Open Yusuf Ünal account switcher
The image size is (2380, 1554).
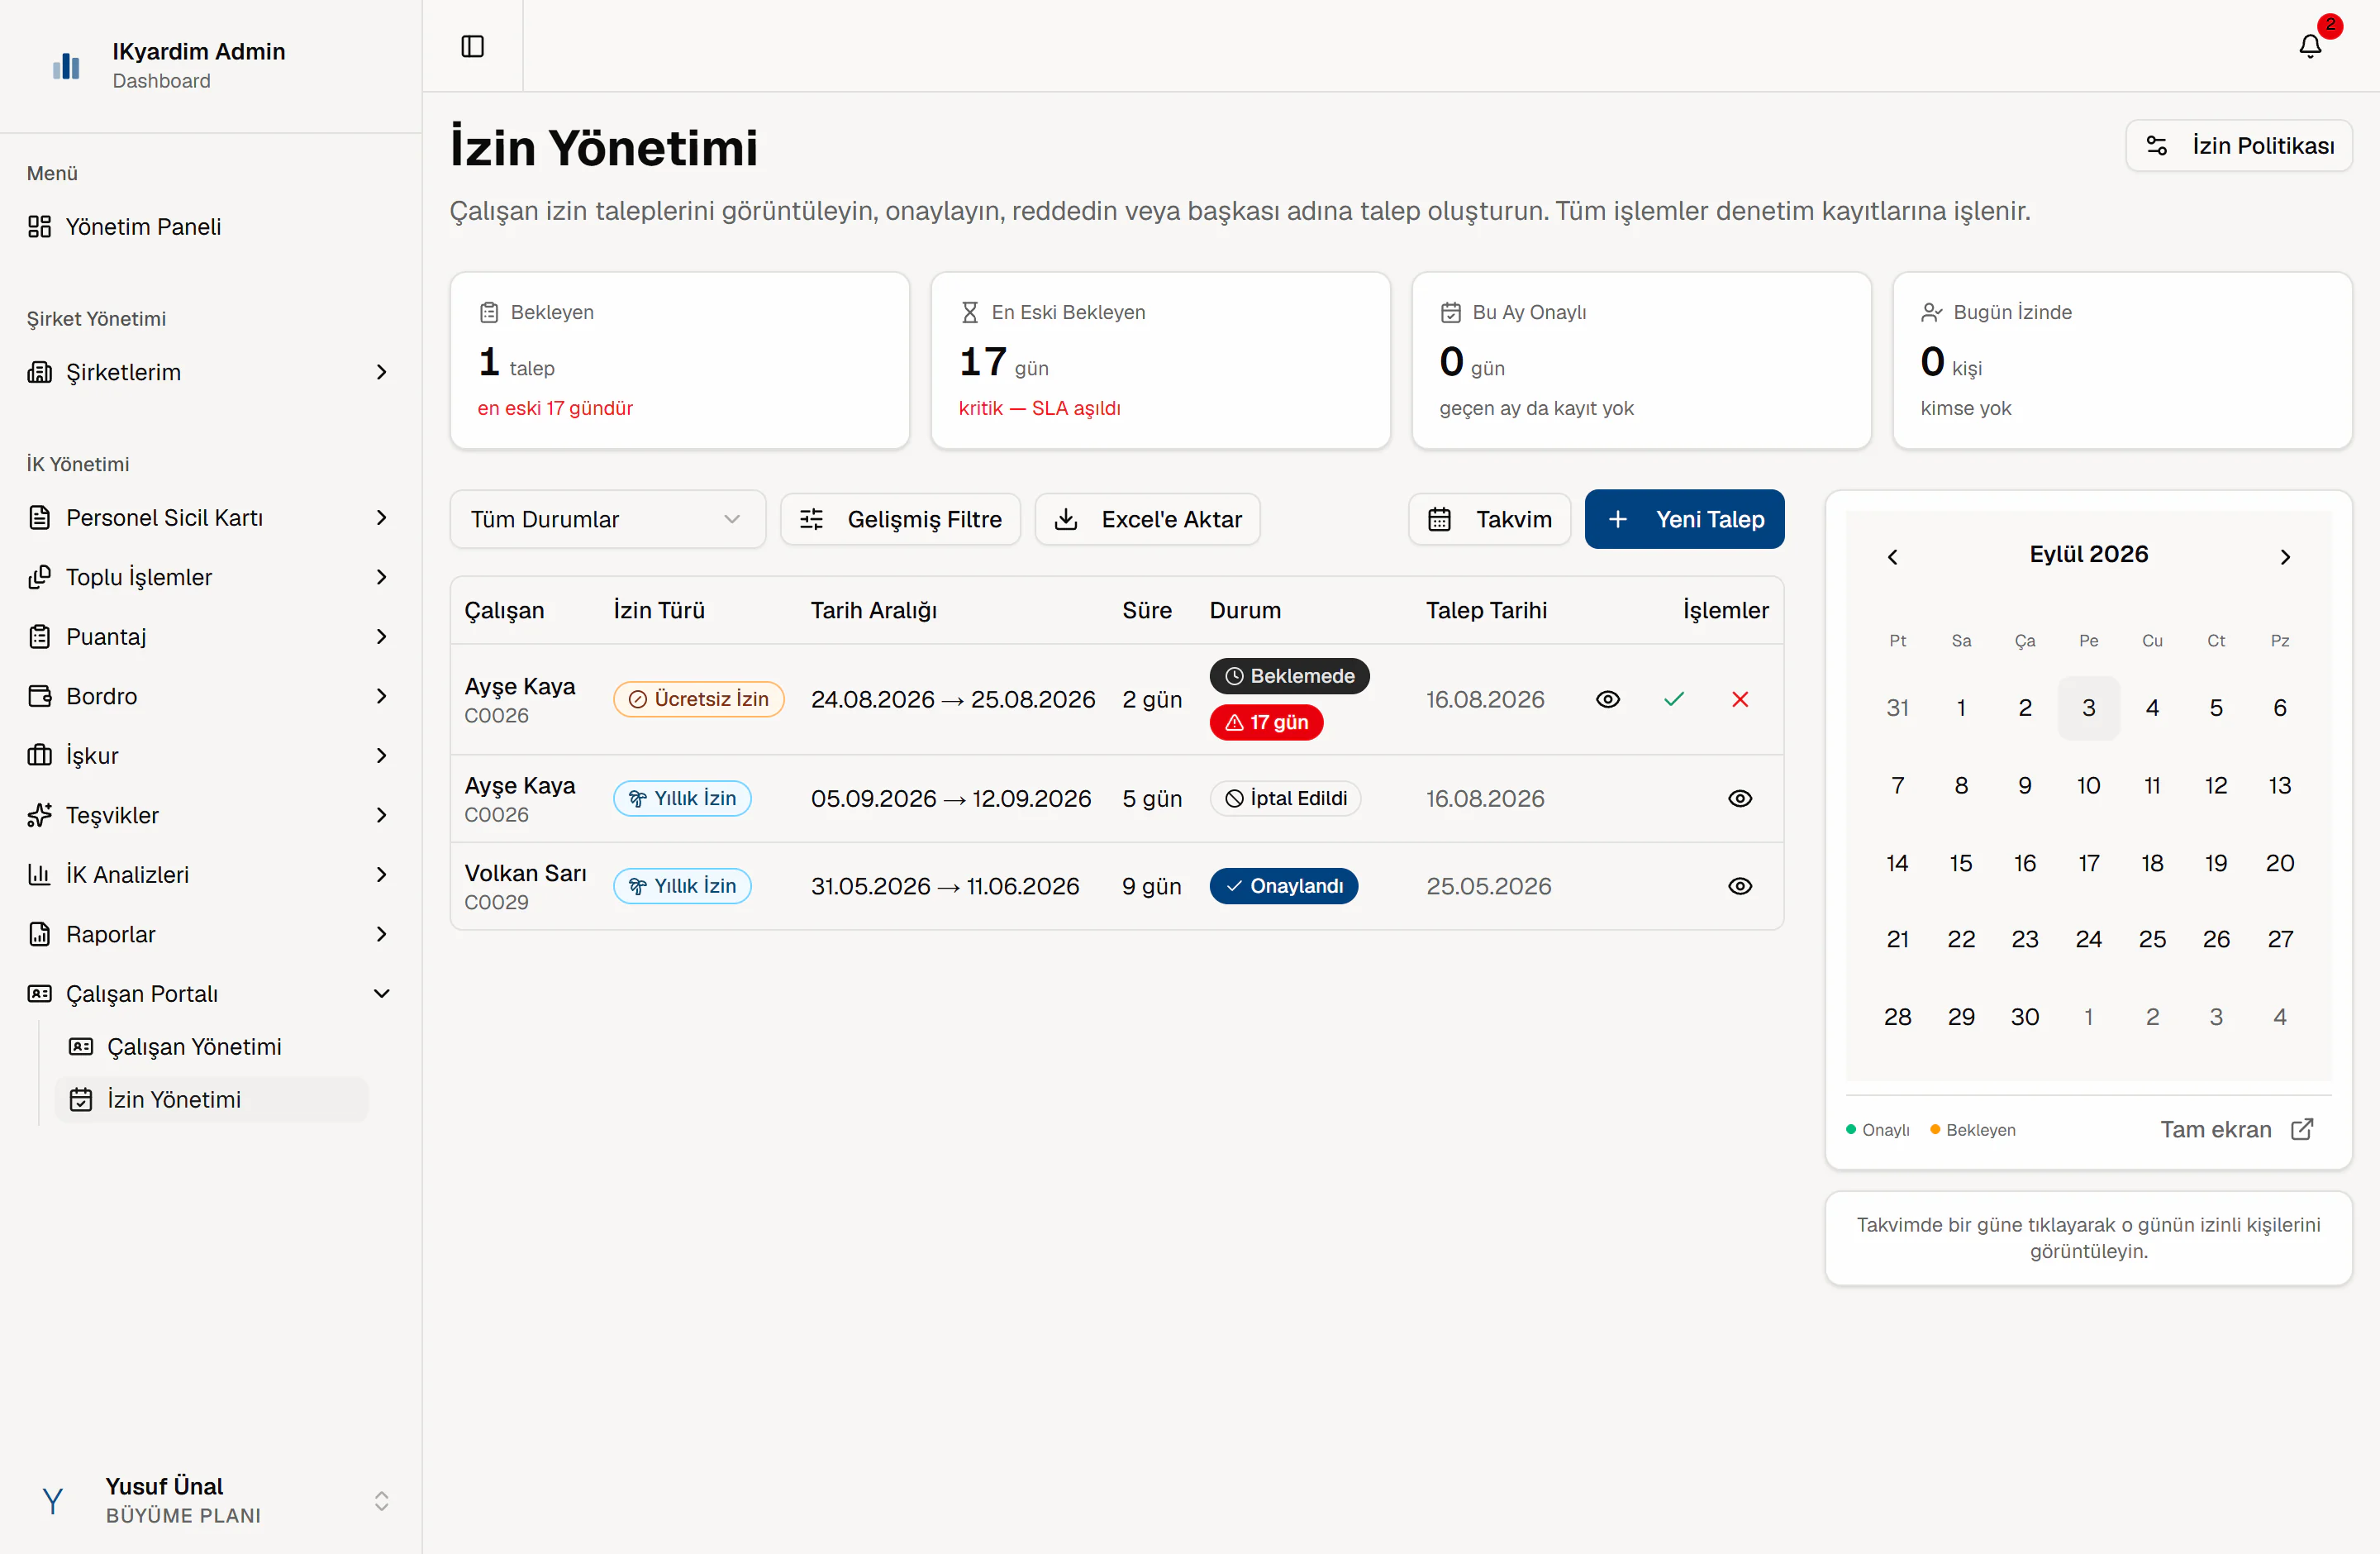coord(211,1500)
